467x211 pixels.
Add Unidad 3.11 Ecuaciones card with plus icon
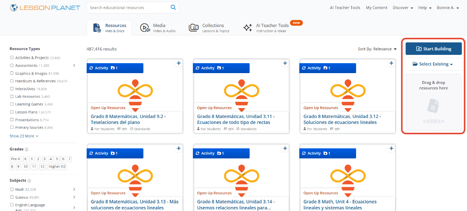(x=285, y=63)
